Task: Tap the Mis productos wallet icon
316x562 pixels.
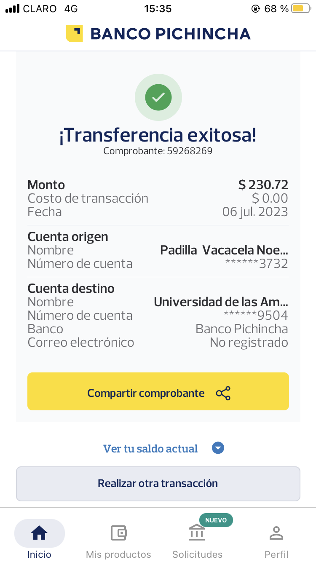Action: pyautogui.click(x=118, y=533)
